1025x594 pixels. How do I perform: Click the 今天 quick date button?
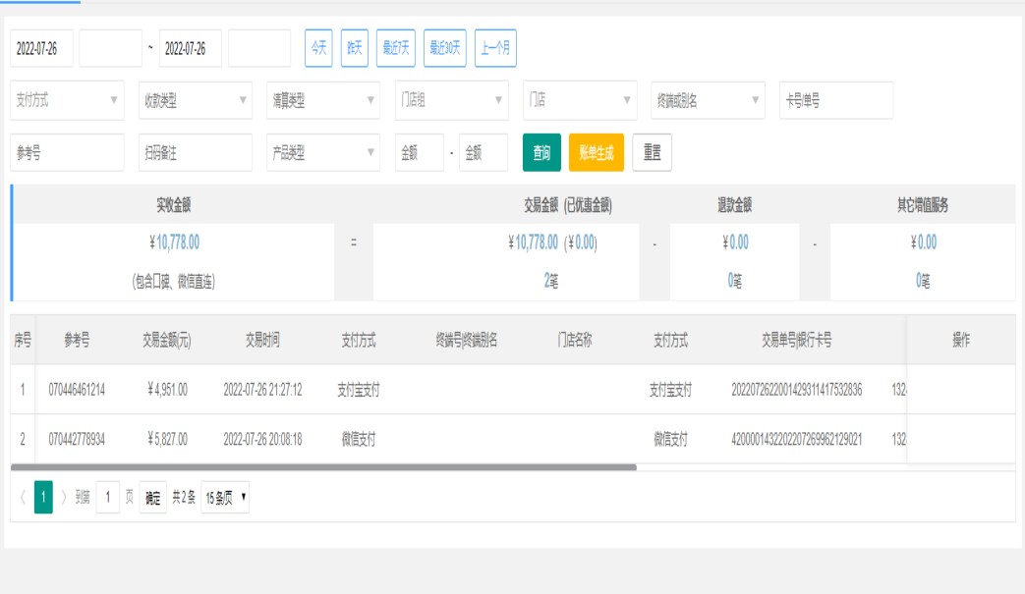(x=318, y=48)
